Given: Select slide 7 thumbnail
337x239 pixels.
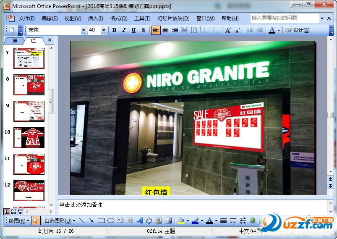Looking at the screenshot, I should [29, 58].
